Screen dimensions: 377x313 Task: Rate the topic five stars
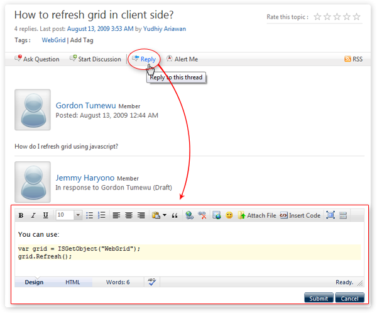pyautogui.click(x=356, y=16)
